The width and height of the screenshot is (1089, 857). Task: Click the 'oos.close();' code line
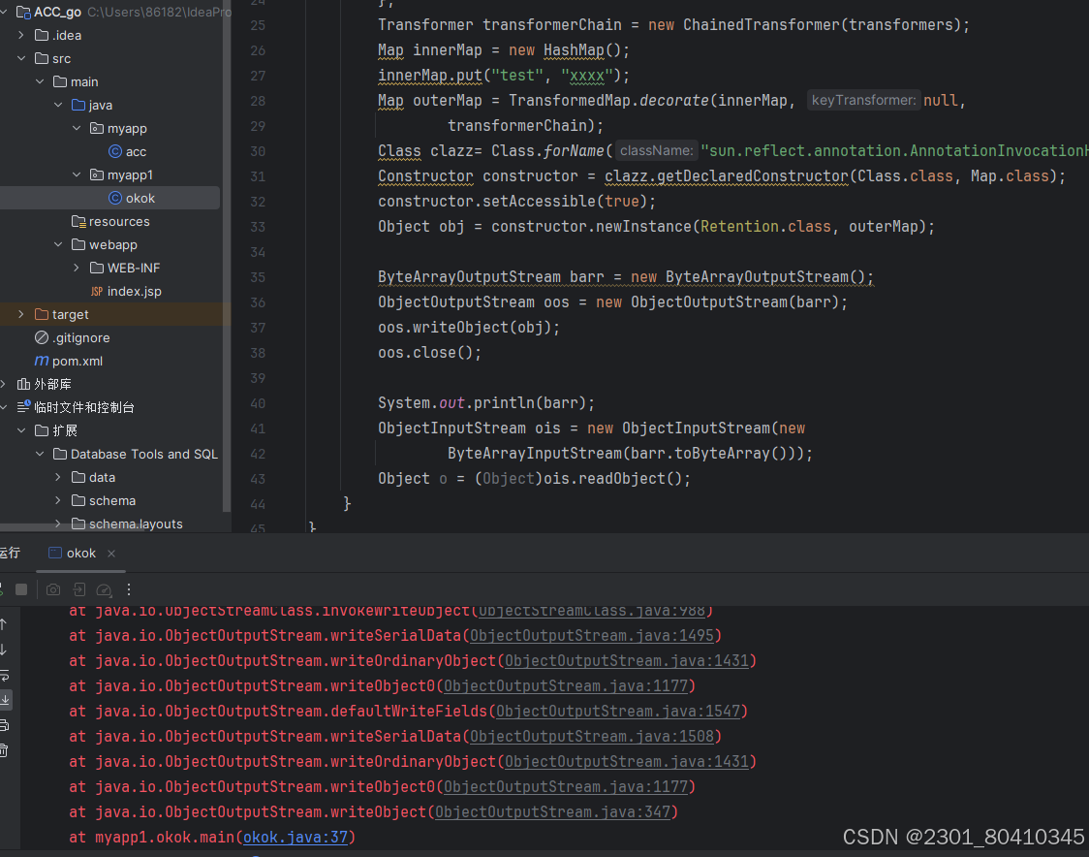point(429,352)
